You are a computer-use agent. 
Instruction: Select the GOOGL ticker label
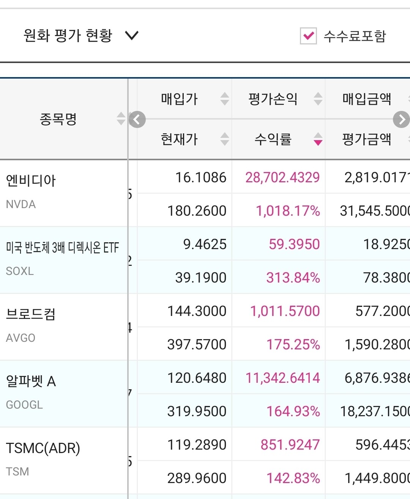24,405
